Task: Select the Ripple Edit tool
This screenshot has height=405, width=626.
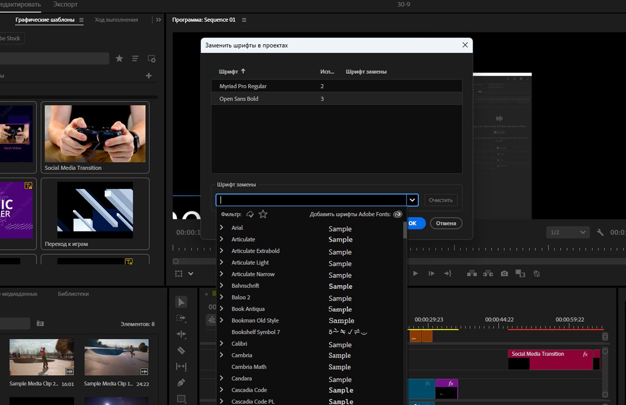Action: coord(181,334)
